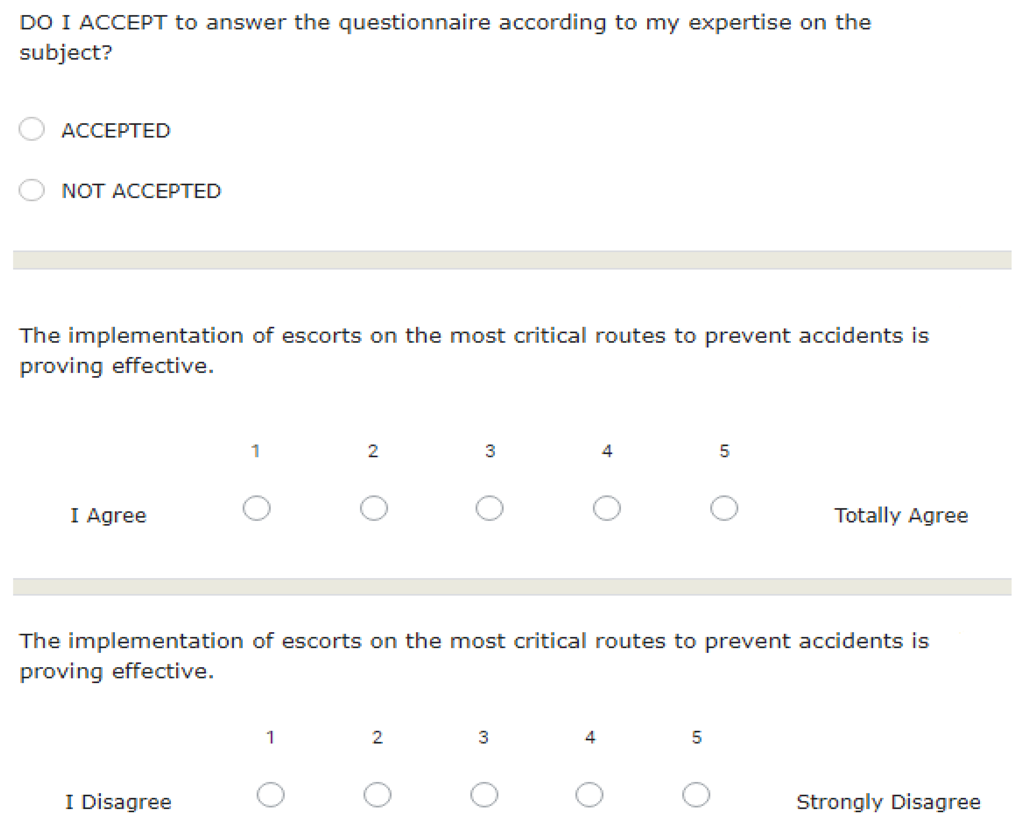Mark rating 4 on the Disagree scale
The height and width of the screenshot is (828, 1025).
pyautogui.click(x=589, y=795)
